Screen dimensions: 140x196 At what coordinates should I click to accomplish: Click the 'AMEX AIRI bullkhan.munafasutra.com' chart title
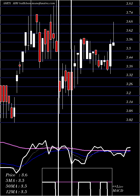coord(29,3)
